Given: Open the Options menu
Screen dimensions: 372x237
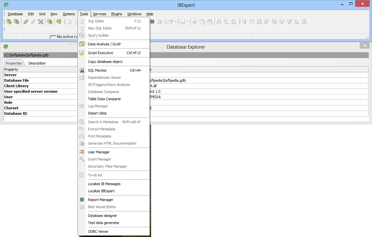Looking at the screenshot, I should click(x=68, y=14).
